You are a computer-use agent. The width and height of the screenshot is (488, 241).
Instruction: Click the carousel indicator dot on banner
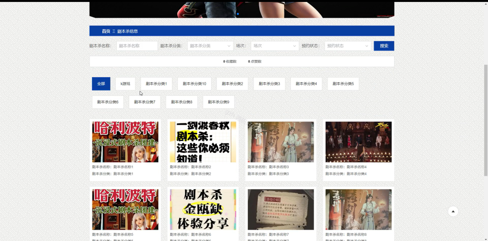pos(238,14)
